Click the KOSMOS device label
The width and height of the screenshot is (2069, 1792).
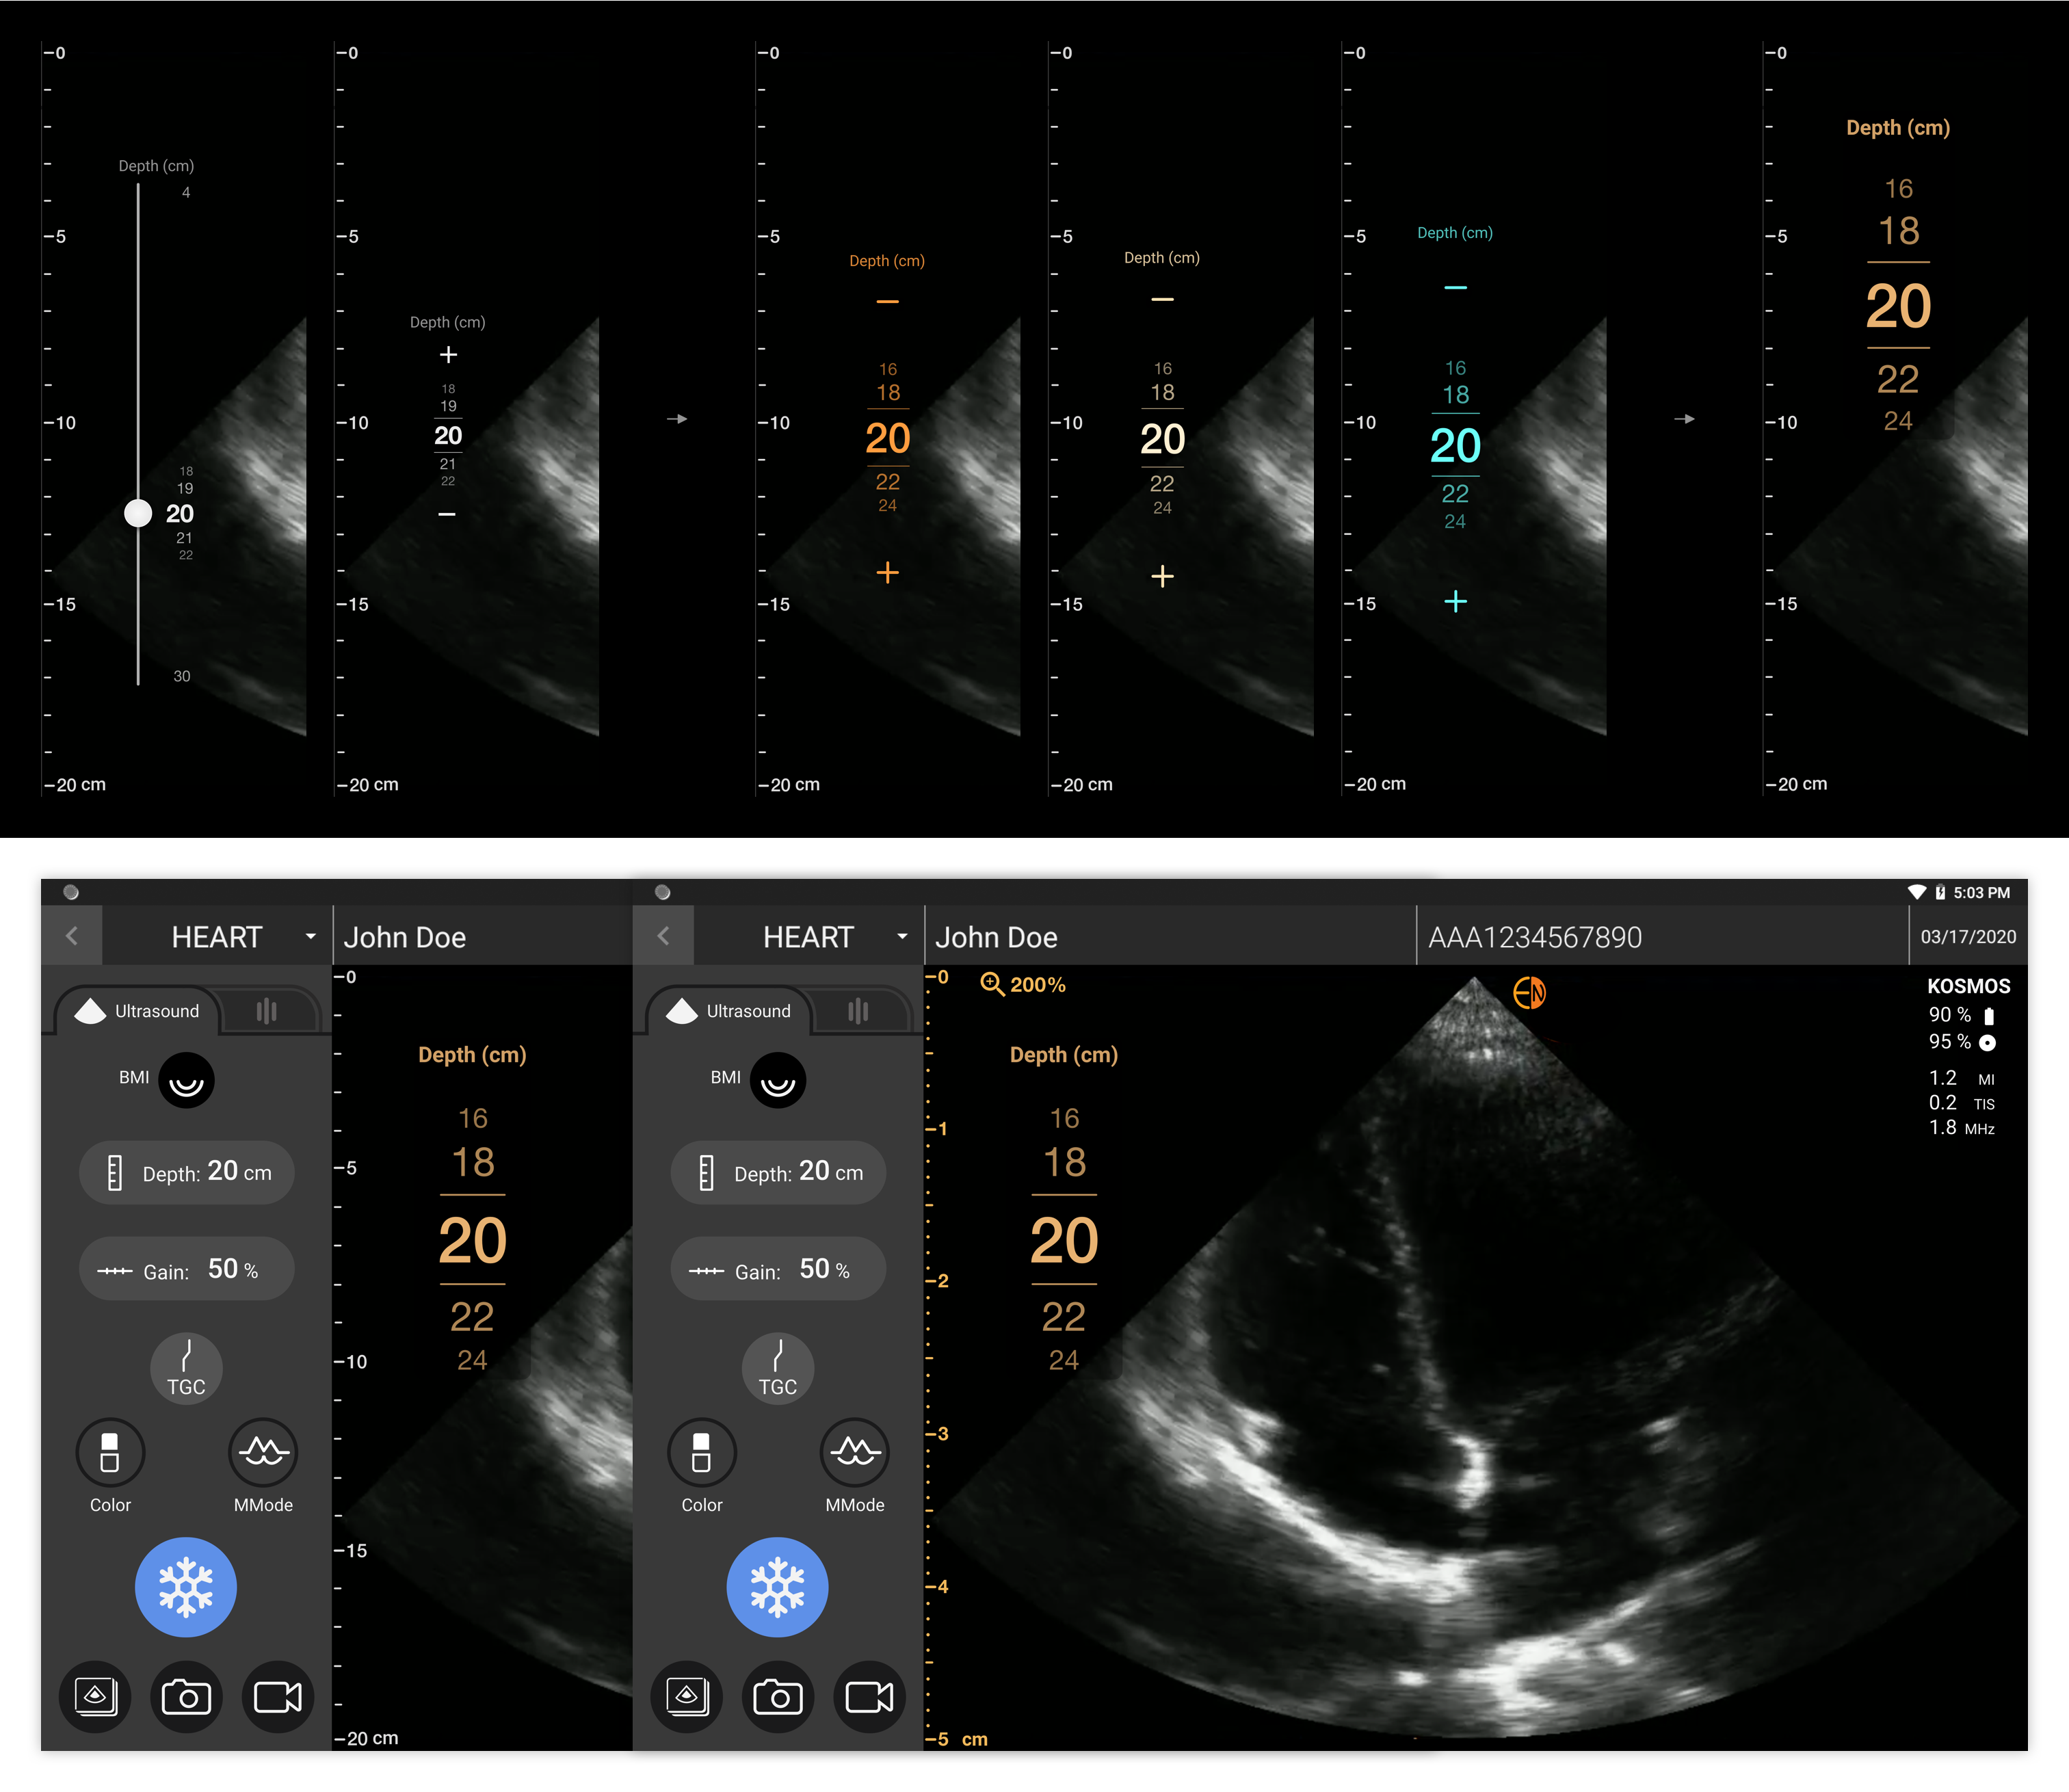pyautogui.click(x=1968, y=986)
